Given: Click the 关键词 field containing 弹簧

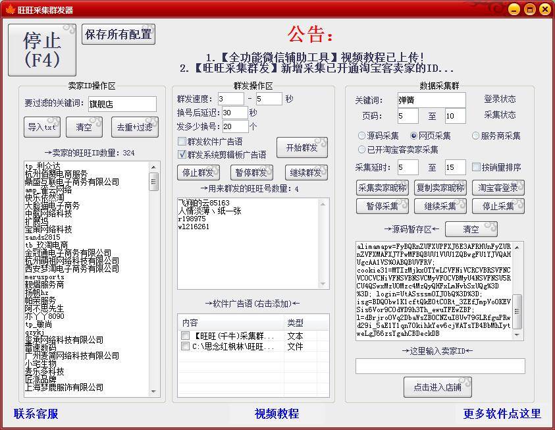Looking at the screenshot, I should [431, 100].
